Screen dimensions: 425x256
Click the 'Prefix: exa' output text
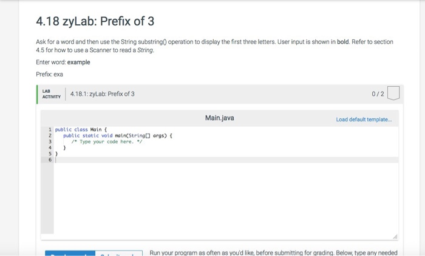[49, 74]
